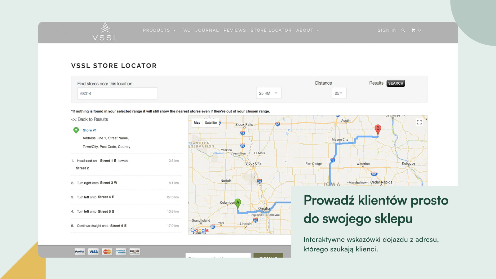This screenshot has height=279, width=496.
Task: Open the Reviews page
Action: point(235,30)
